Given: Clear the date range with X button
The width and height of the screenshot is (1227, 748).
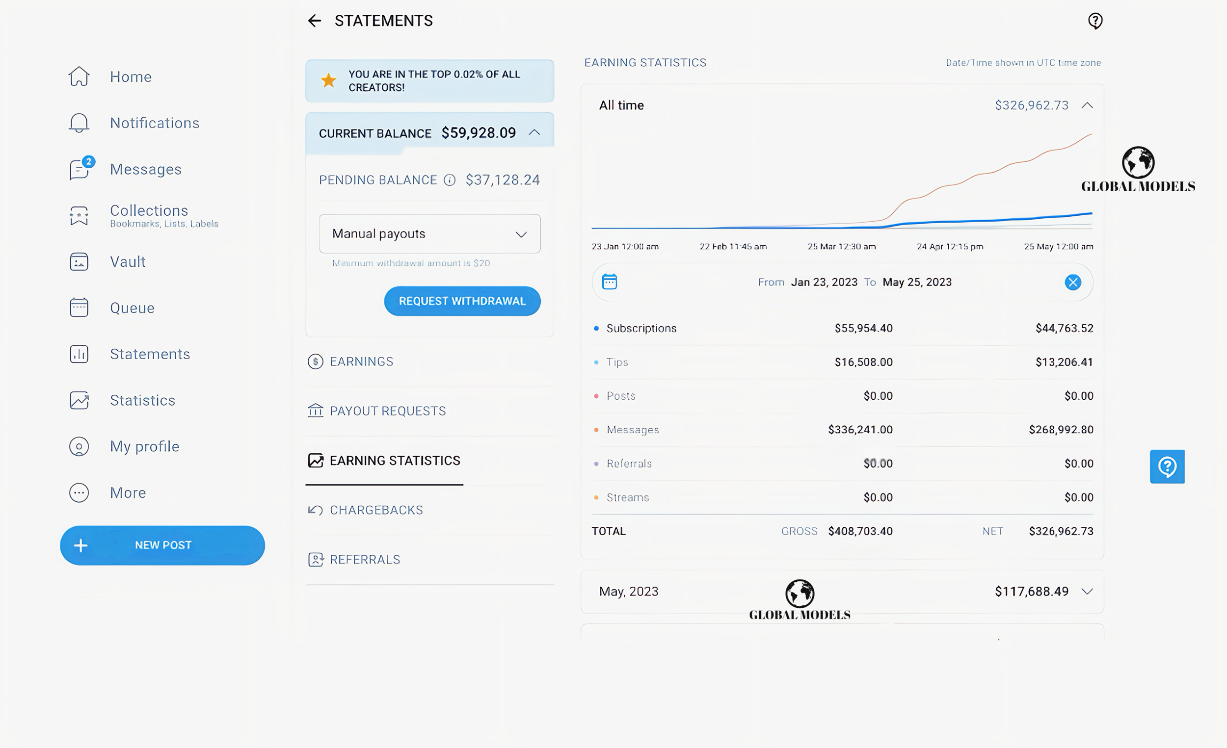Looking at the screenshot, I should (1072, 282).
